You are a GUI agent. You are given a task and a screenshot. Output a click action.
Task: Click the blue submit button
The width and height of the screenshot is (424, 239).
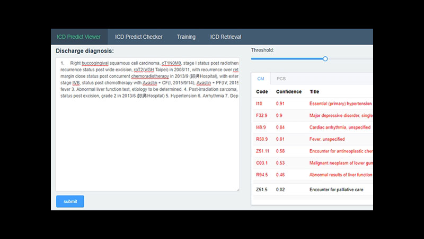(70, 202)
